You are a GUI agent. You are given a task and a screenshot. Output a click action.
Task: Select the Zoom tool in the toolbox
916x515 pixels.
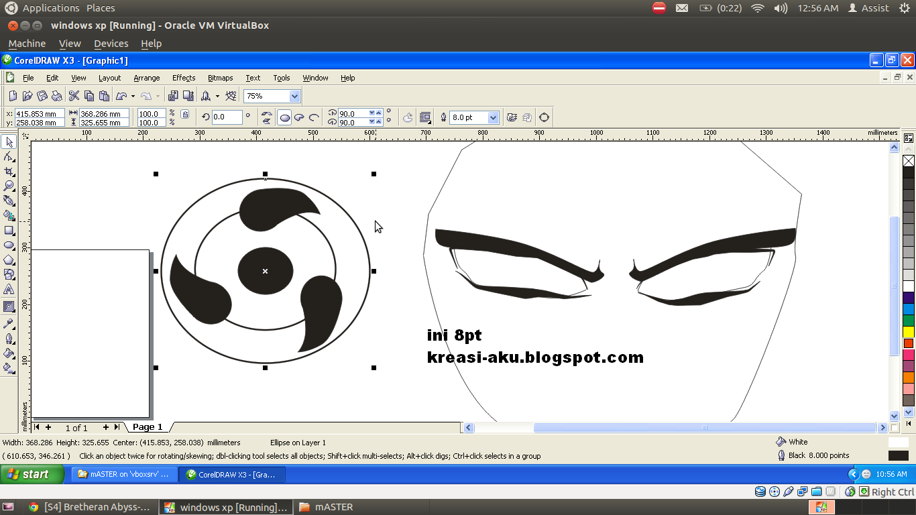coord(9,186)
